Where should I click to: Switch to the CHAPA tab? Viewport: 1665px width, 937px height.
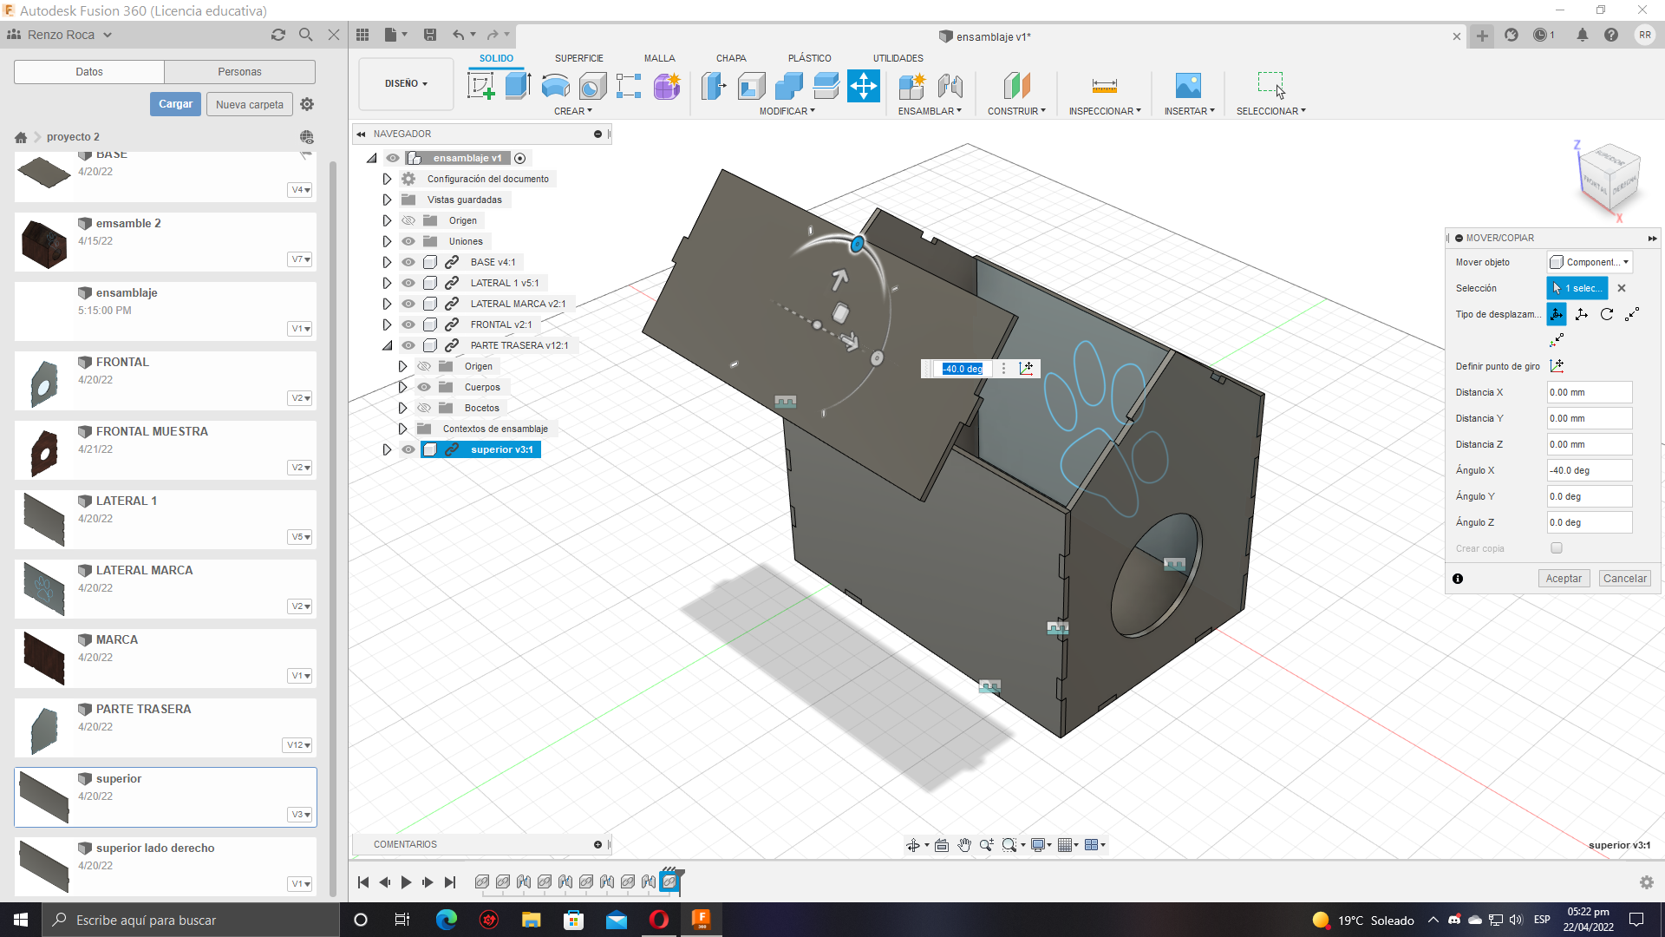point(731,58)
